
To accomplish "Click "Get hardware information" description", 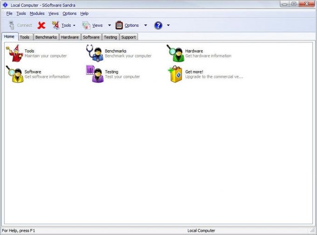I will coord(208,56).
